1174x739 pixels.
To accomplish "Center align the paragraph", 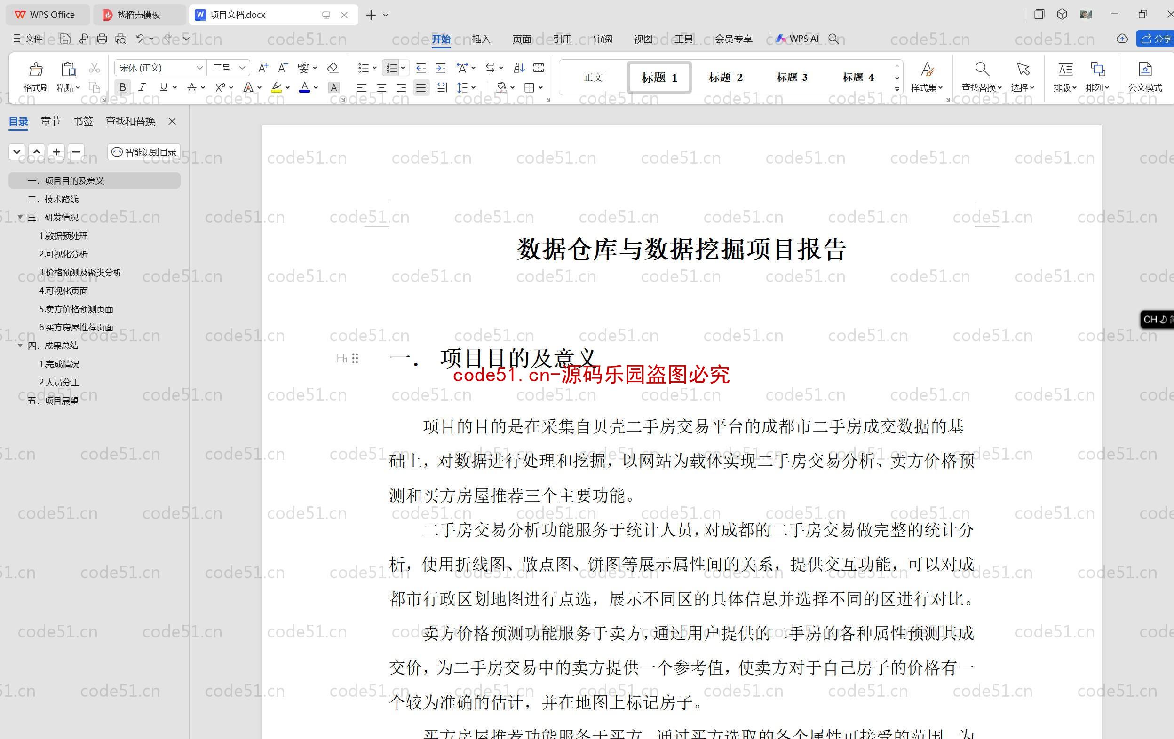I will click(x=382, y=88).
